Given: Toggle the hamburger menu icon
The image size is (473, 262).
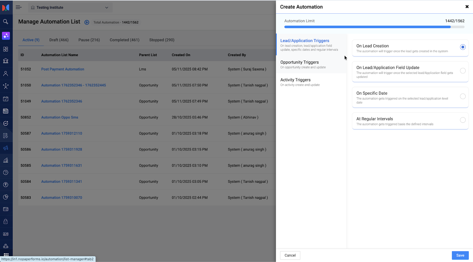Looking at the screenshot, I should coord(19,7).
